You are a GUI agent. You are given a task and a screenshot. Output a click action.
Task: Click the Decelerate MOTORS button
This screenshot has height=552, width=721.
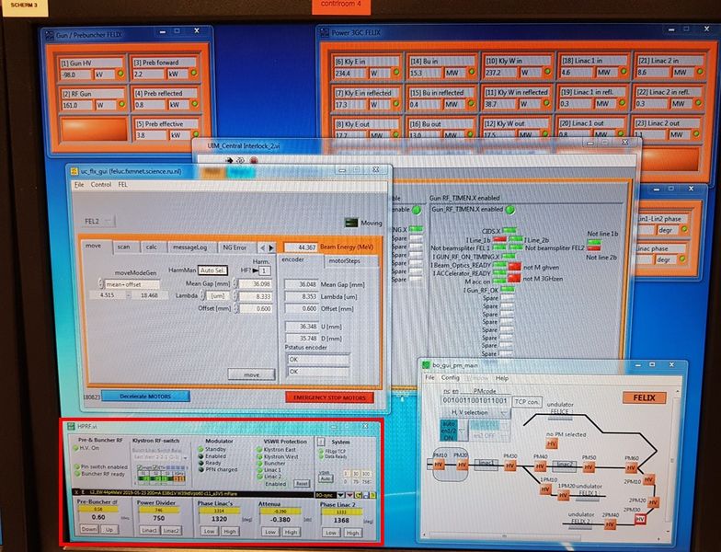click(145, 396)
